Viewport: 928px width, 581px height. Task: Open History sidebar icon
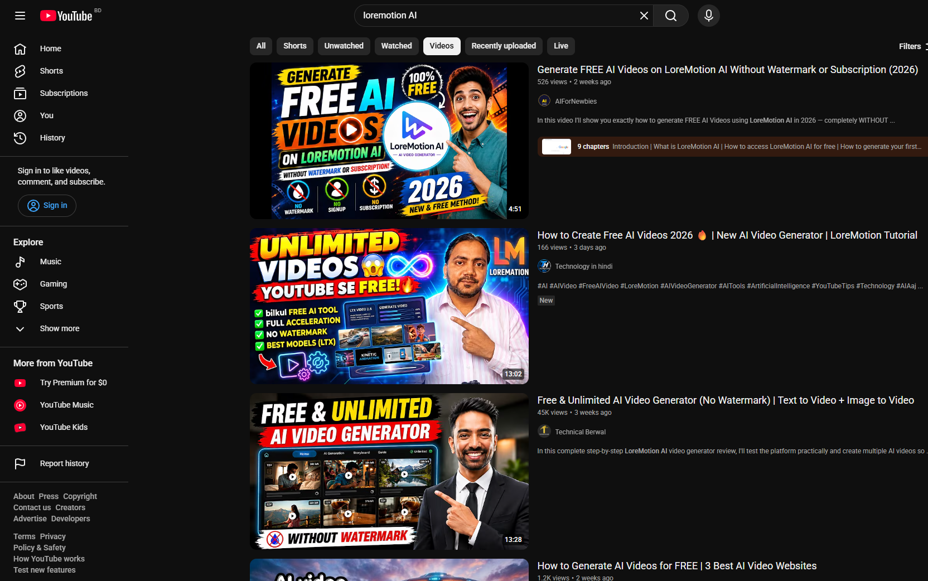(x=20, y=138)
